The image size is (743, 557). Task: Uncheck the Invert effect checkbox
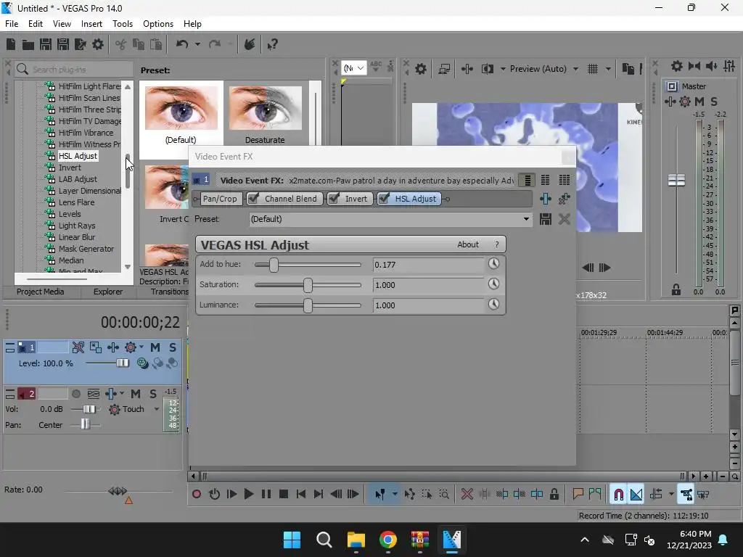tap(334, 199)
